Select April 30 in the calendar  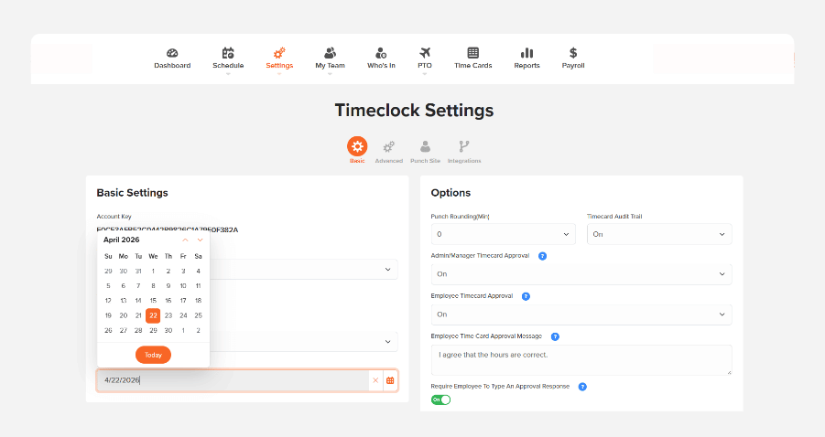[x=168, y=330]
